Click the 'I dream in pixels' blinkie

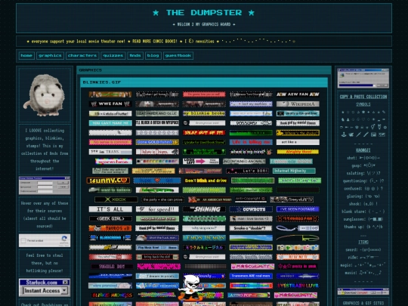click(157, 276)
